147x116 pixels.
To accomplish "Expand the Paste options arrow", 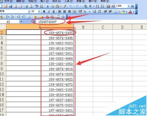I will pos(61,6).
